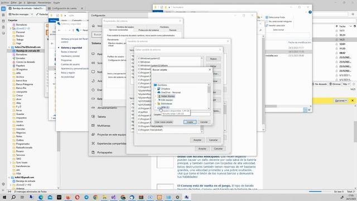This screenshot has width=357, height=201.
Task: Open Recibir mensajes dropdown arrow
Action: [32, 14]
